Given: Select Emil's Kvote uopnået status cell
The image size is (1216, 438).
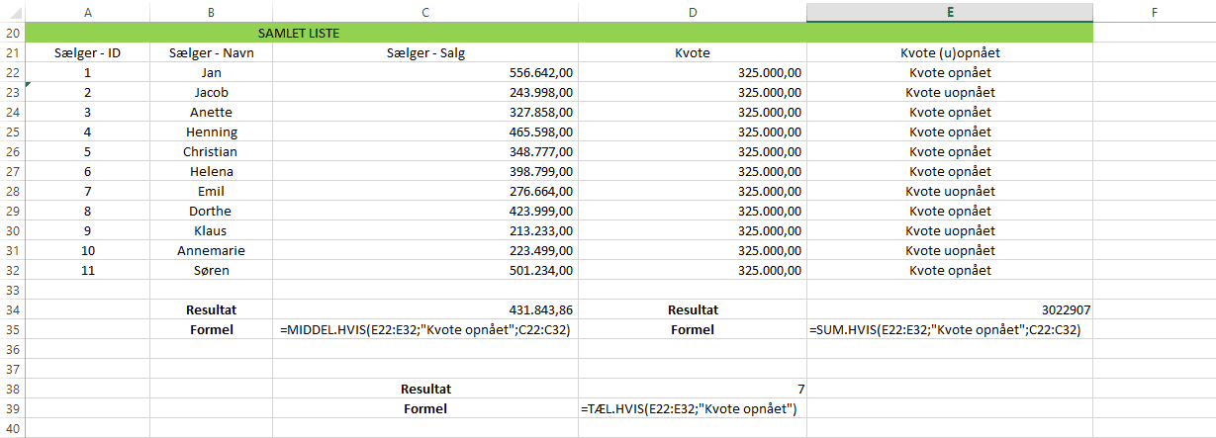Looking at the screenshot, I should tap(949, 191).
